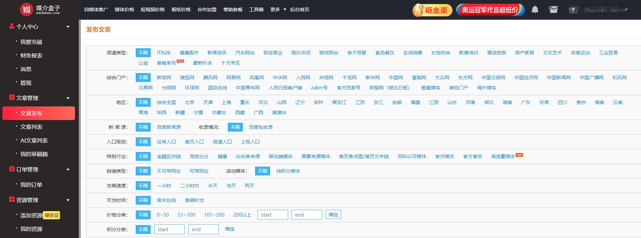Image resolution: width=641 pixels, height=238 pixels.
Task: Open 短视频价格 in top navigation
Action: point(152,10)
